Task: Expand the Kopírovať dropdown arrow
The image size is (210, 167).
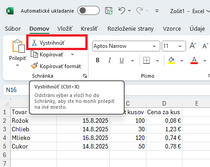Action: (x=73, y=55)
